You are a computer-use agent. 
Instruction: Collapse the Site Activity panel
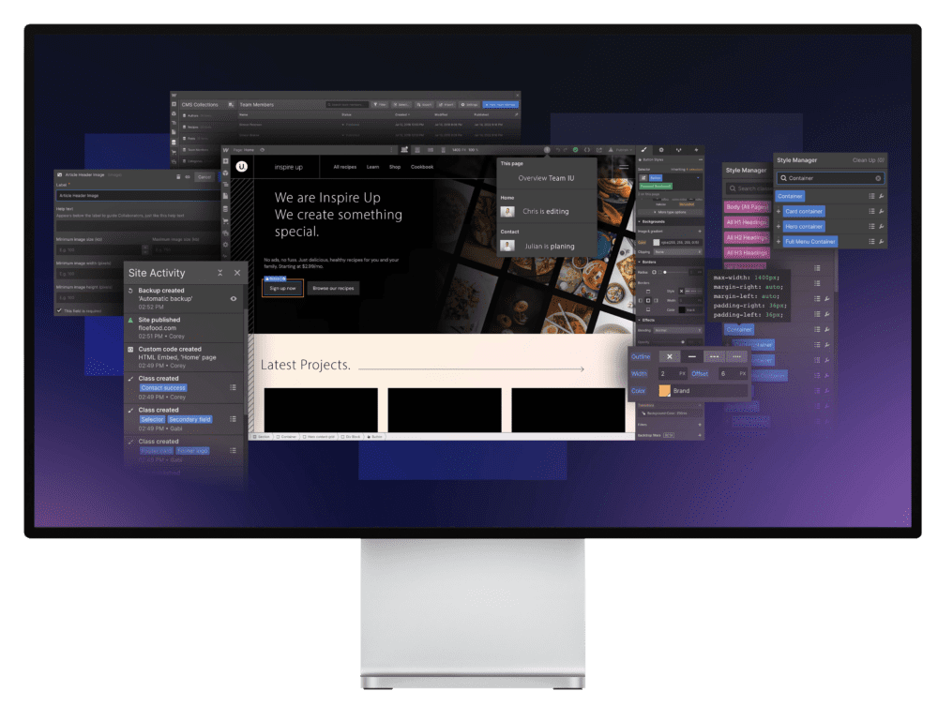219,273
